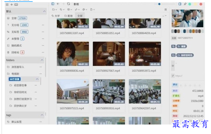Open the folder filter dropdown in the toolbar
This screenshot has height=134, width=211.
[x=55, y=10]
